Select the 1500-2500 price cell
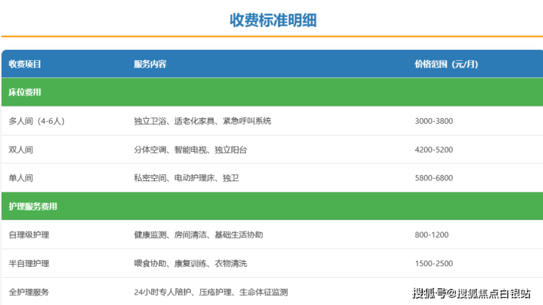Viewport: 543px width, 305px height. (434, 264)
